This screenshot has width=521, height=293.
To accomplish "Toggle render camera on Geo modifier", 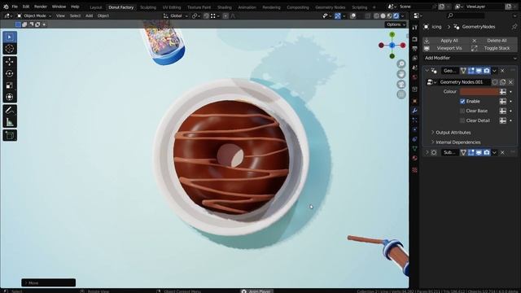I will coord(487,71).
